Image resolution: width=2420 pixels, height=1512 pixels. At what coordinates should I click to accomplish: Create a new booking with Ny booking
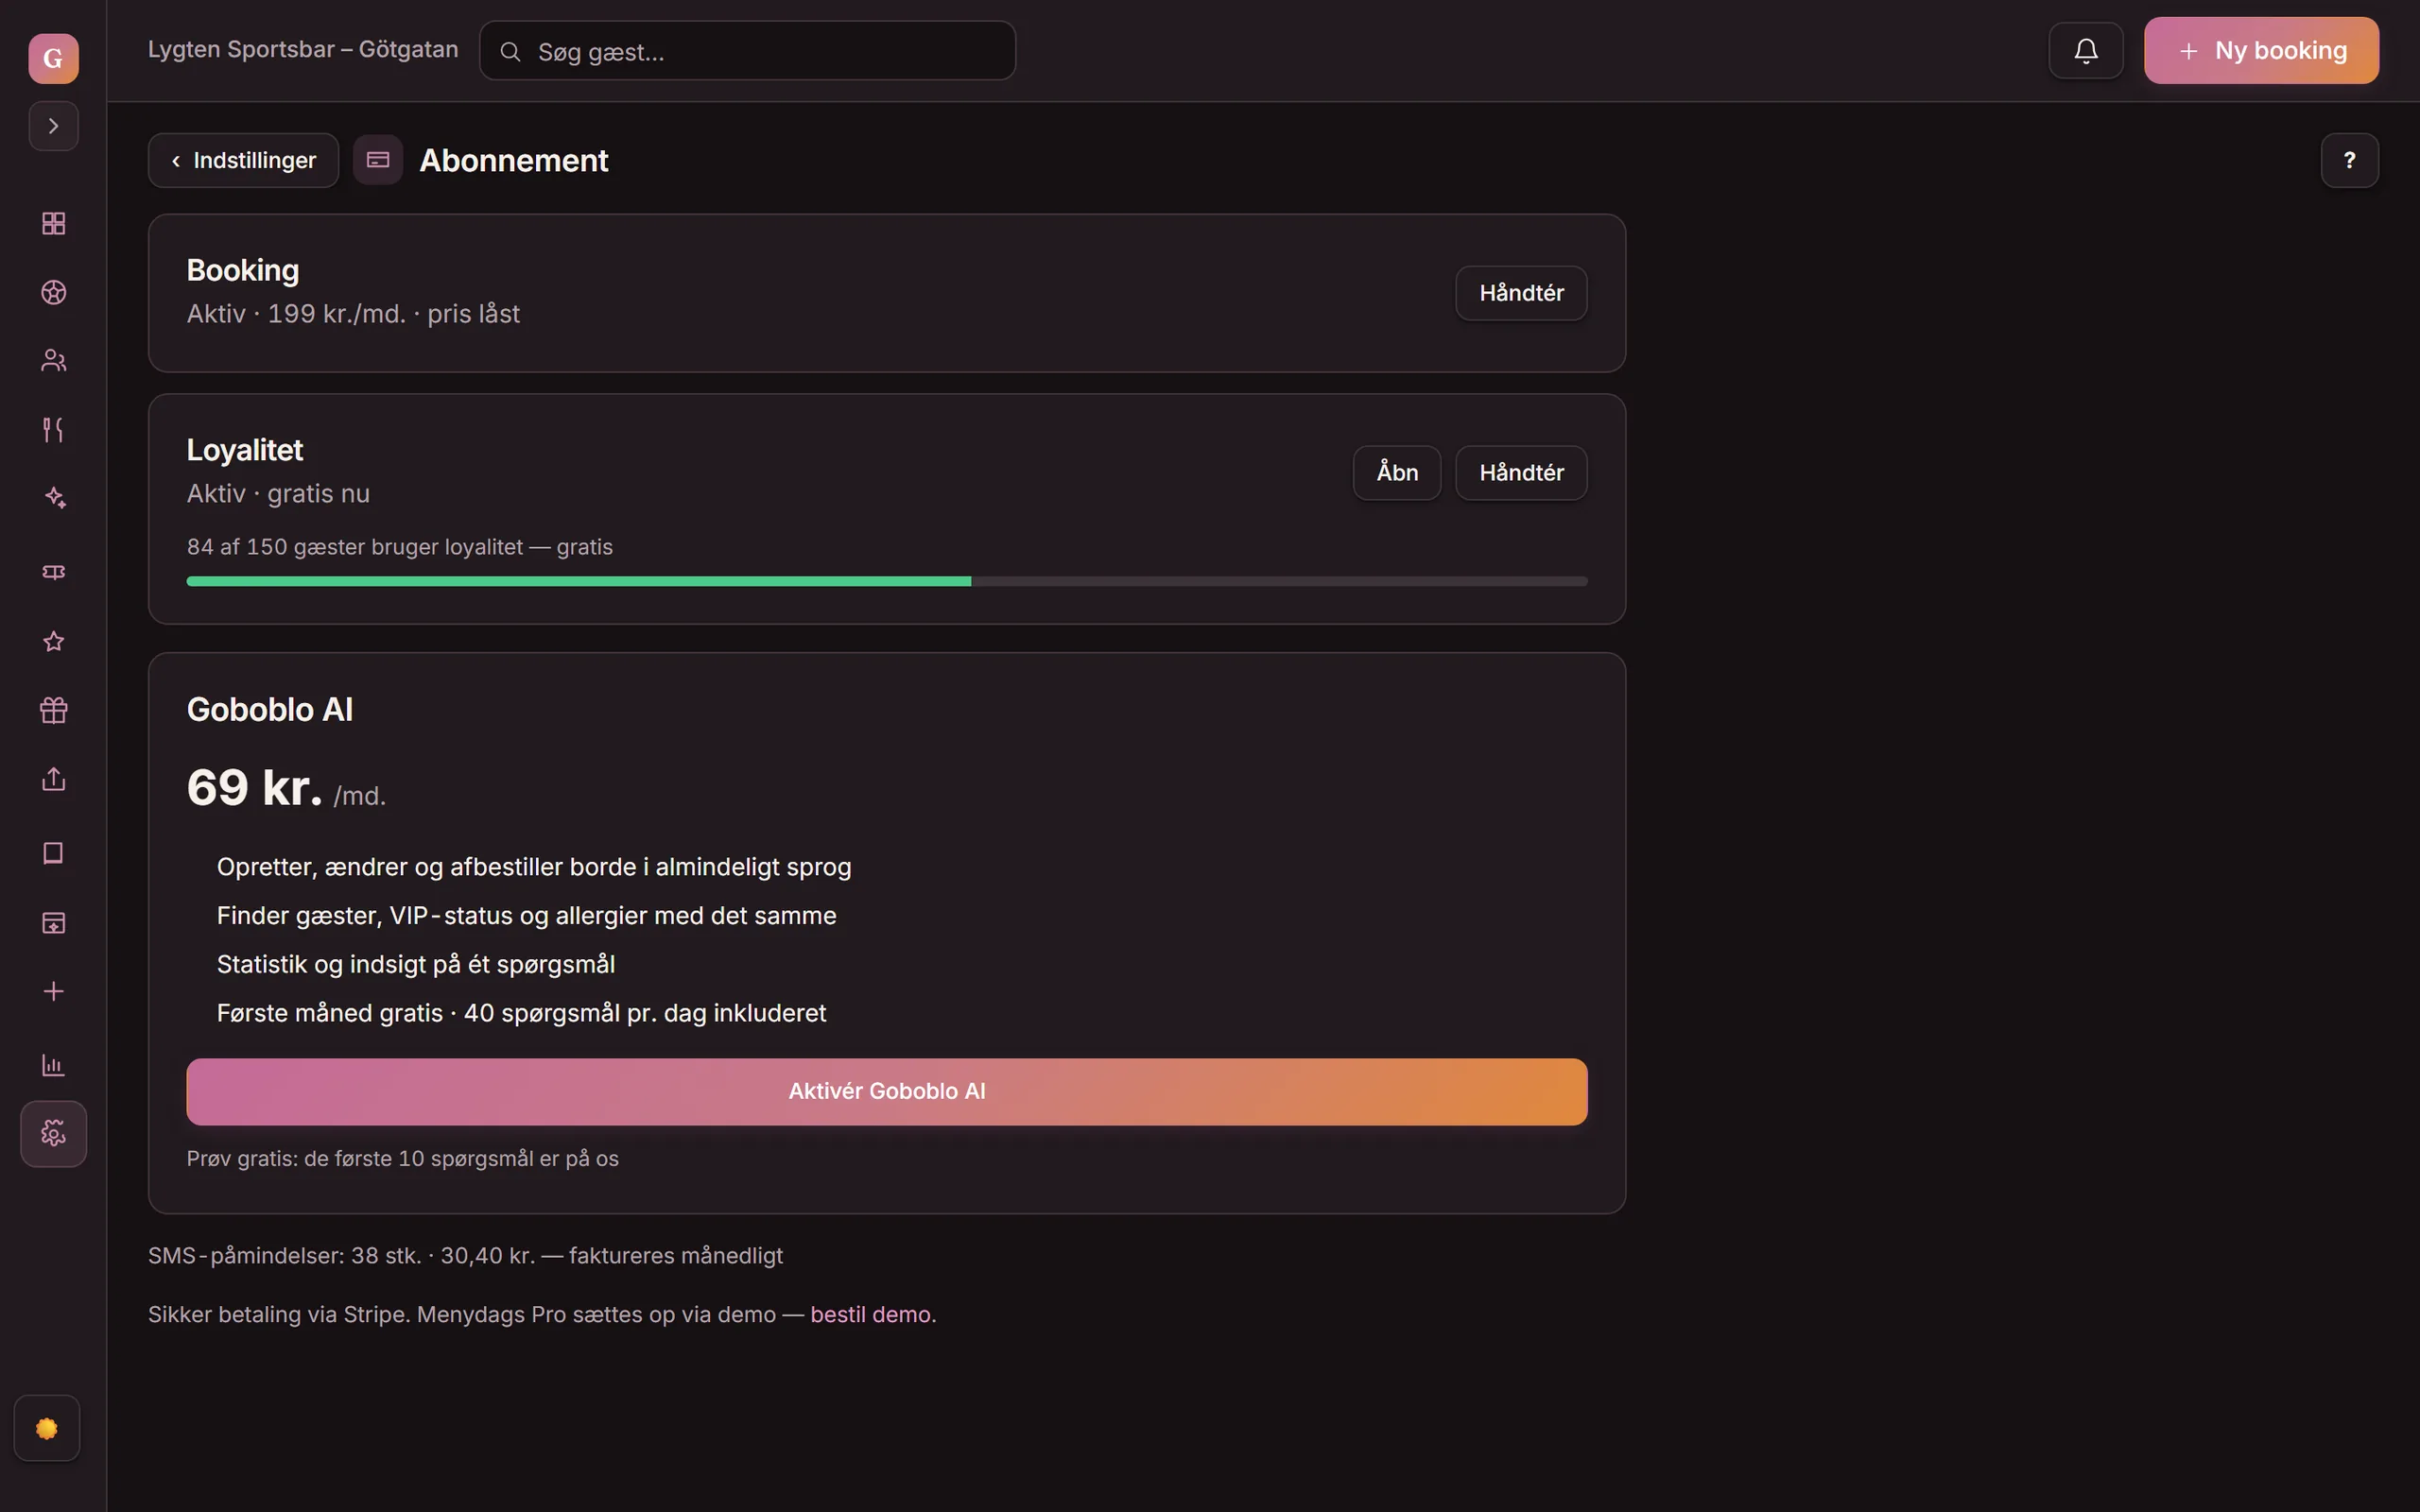pyautogui.click(x=2261, y=51)
